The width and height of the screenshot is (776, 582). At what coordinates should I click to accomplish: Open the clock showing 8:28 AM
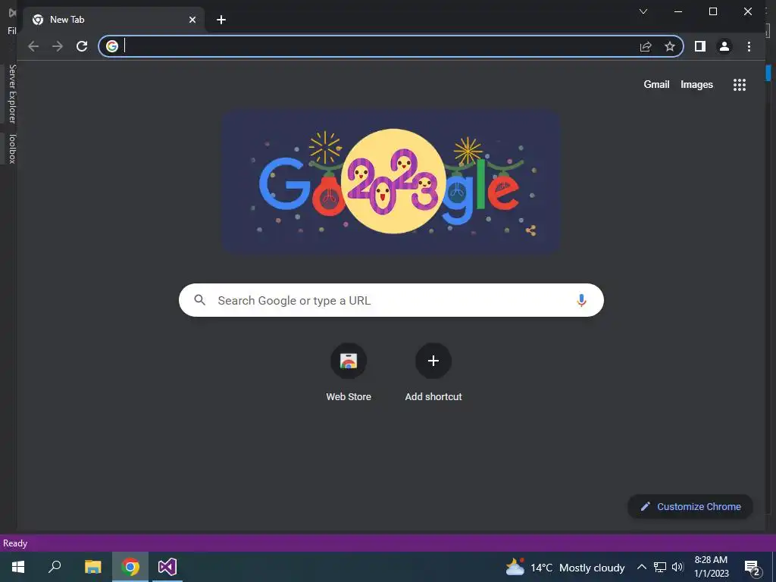tap(711, 567)
